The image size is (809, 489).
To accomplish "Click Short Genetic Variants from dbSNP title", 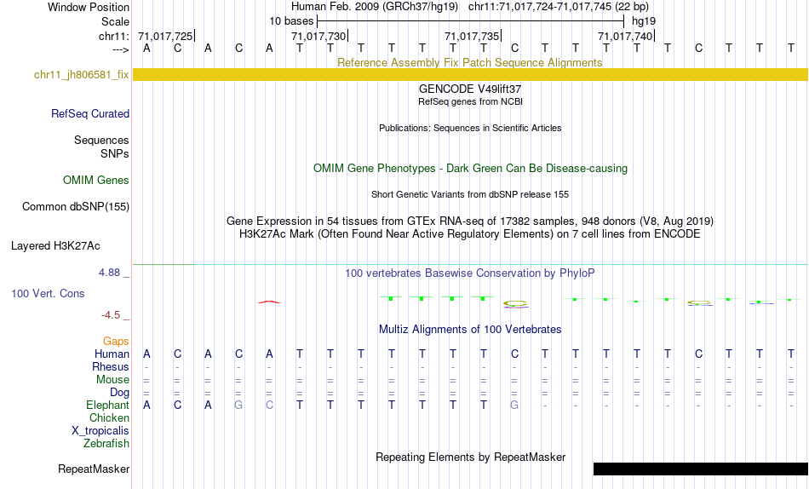I will tap(470, 195).
